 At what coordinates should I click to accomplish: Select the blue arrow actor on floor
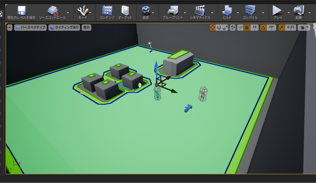[188, 108]
